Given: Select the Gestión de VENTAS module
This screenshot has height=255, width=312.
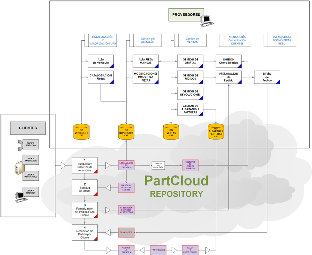Looking at the screenshot, I should (x=190, y=40).
